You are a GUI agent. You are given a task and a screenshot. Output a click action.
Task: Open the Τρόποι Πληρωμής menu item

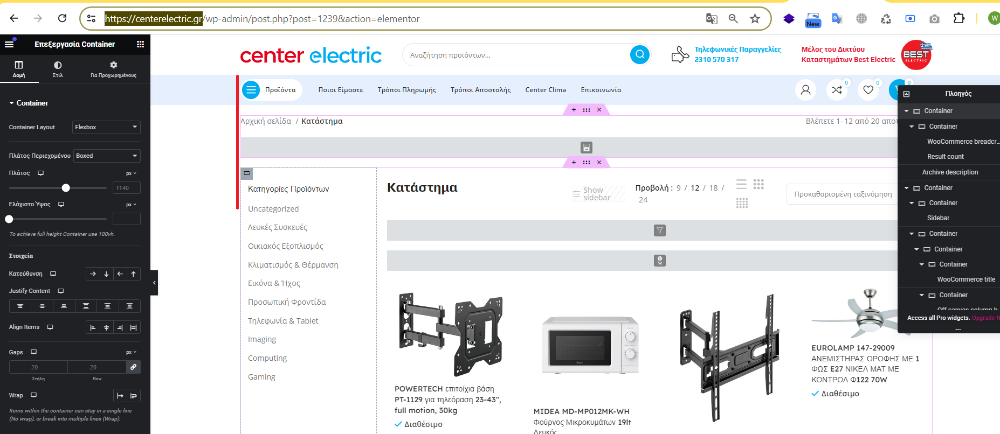click(407, 90)
